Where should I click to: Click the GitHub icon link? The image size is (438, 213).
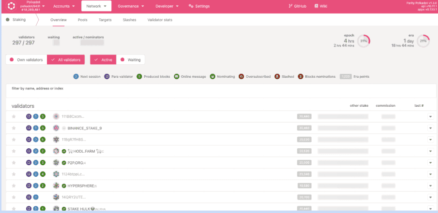[291, 6]
